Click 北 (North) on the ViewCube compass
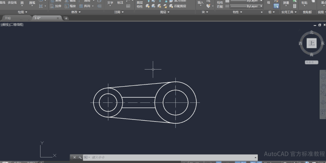 click(x=311, y=32)
